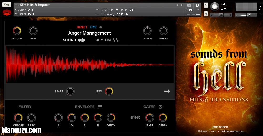
Task: Close the instrument with the top-right X
Action: tap(260, 3)
